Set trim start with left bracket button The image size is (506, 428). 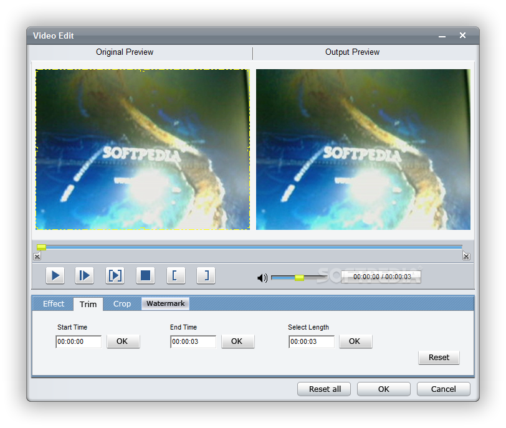(176, 275)
